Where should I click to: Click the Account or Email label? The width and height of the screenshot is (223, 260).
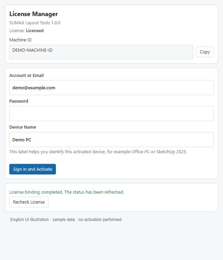click(26, 76)
